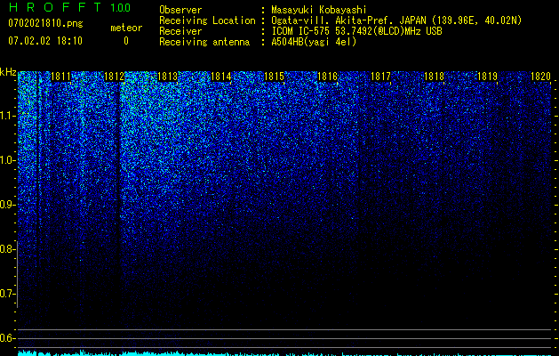Viewport: 559px width, 356px height.
Task: Click the 0.8 kHz frequency tick label
Action: [7, 249]
